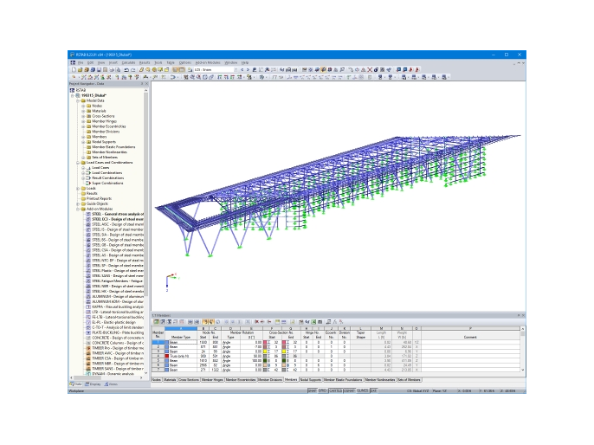This screenshot has width=594, height=445.
Task: Open the Display tab of Project Navigator
Action: (94, 384)
